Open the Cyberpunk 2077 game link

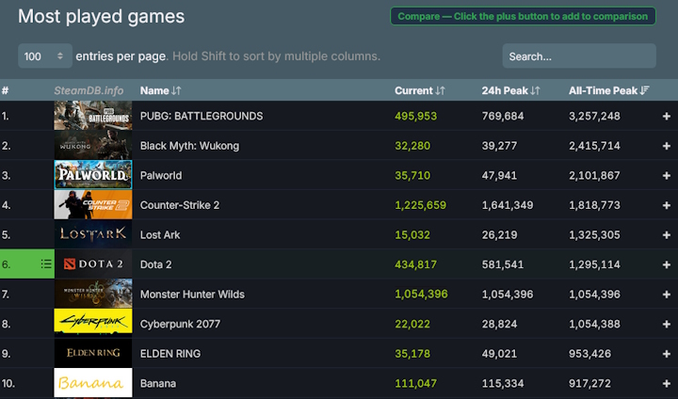click(180, 324)
